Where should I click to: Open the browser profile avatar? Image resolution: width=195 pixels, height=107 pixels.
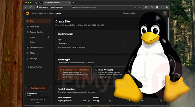click(157, 7)
